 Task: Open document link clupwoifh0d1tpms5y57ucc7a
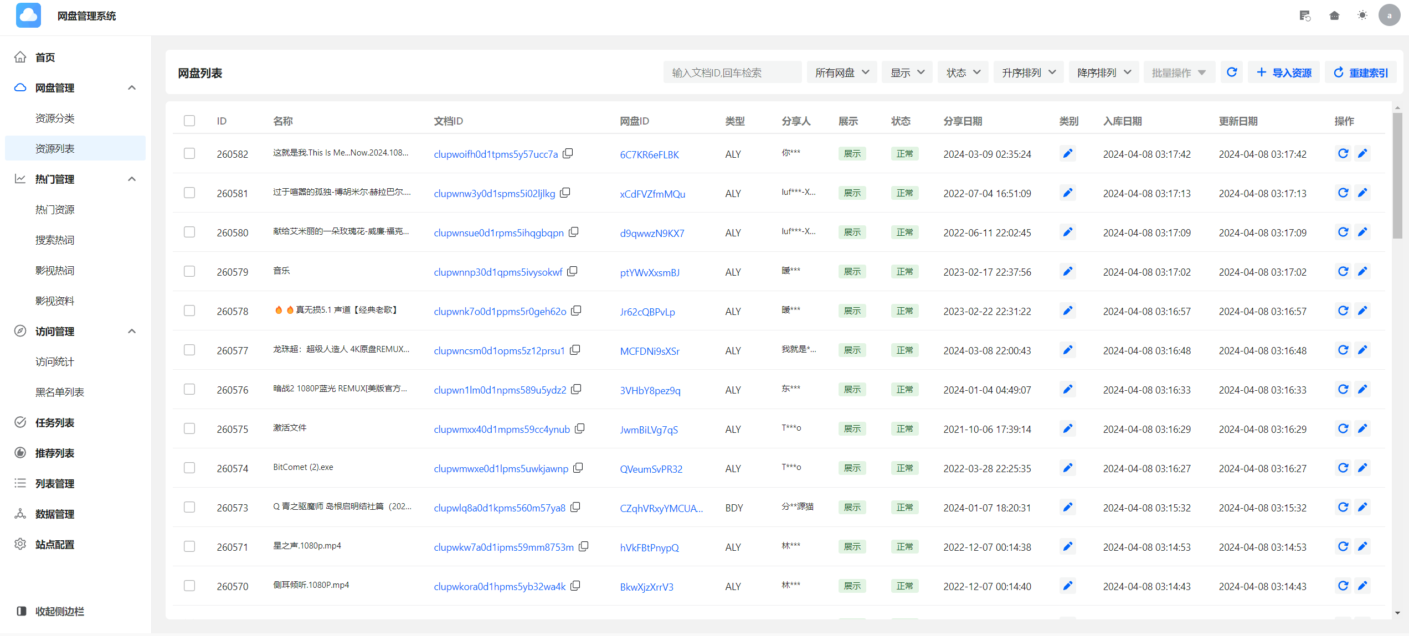496,154
